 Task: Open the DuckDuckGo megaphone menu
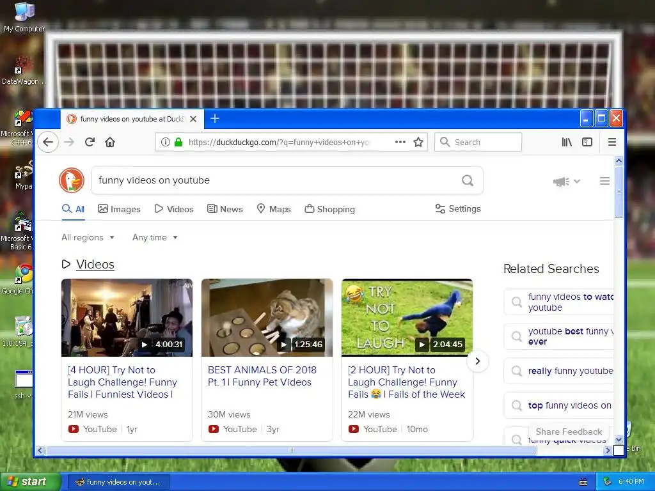tap(567, 181)
